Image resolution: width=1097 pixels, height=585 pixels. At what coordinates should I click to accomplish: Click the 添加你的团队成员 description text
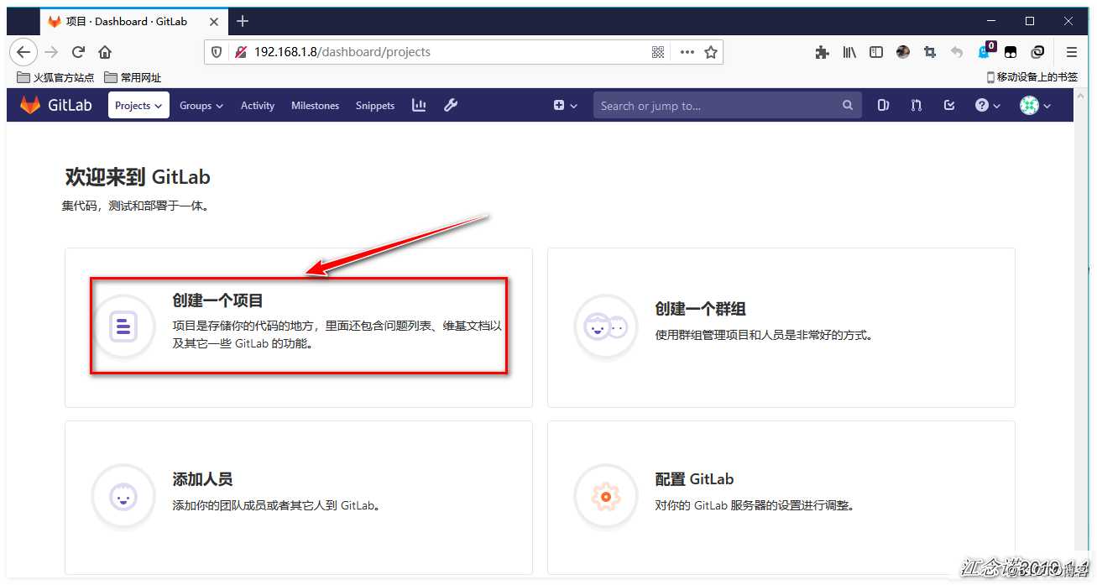(277, 505)
